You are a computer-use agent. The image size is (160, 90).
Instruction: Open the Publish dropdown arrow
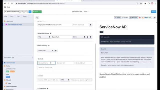click(40, 12)
